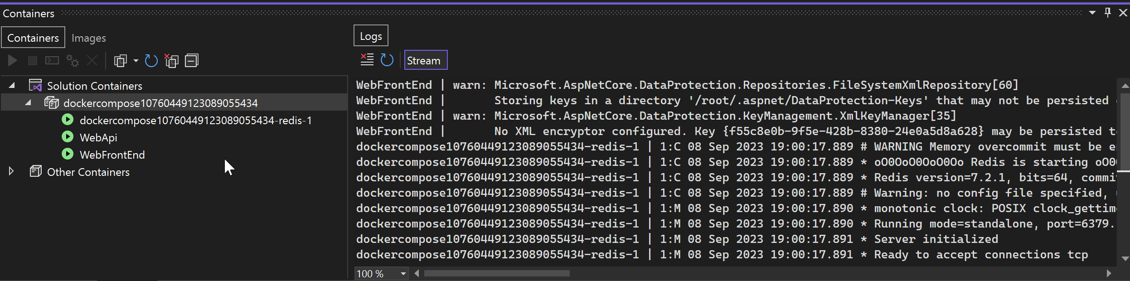1130x281 pixels.
Task: Click the Refresh icon in the containers toolbar
Action: coord(151,60)
